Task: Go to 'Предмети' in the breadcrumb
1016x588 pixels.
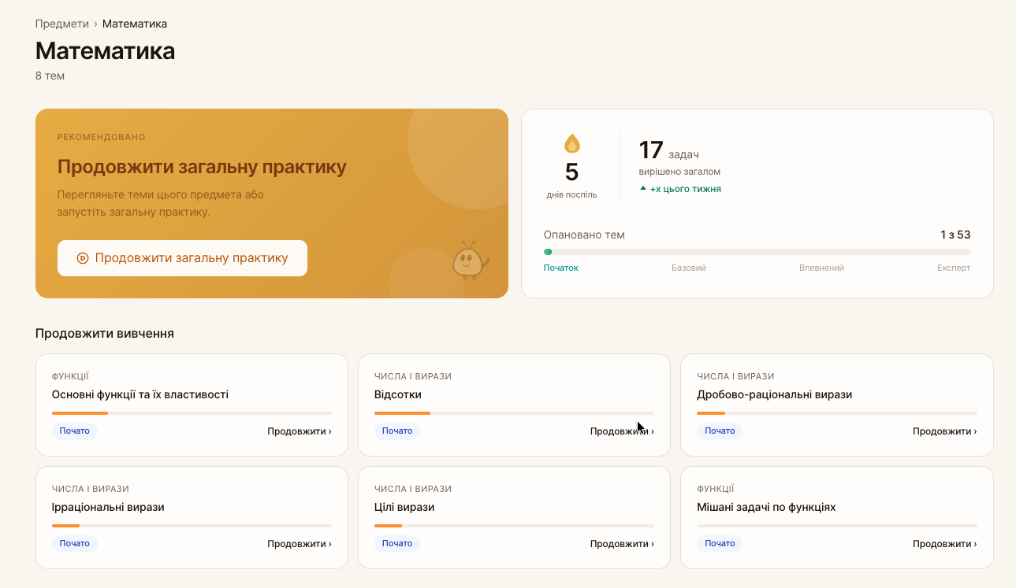Action: pos(61,24)
